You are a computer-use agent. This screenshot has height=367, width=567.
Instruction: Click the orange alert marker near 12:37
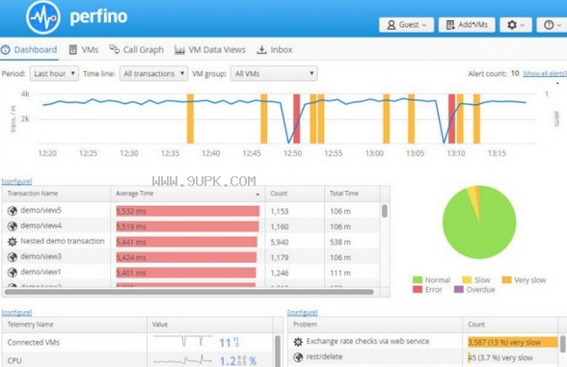[190, 118]
